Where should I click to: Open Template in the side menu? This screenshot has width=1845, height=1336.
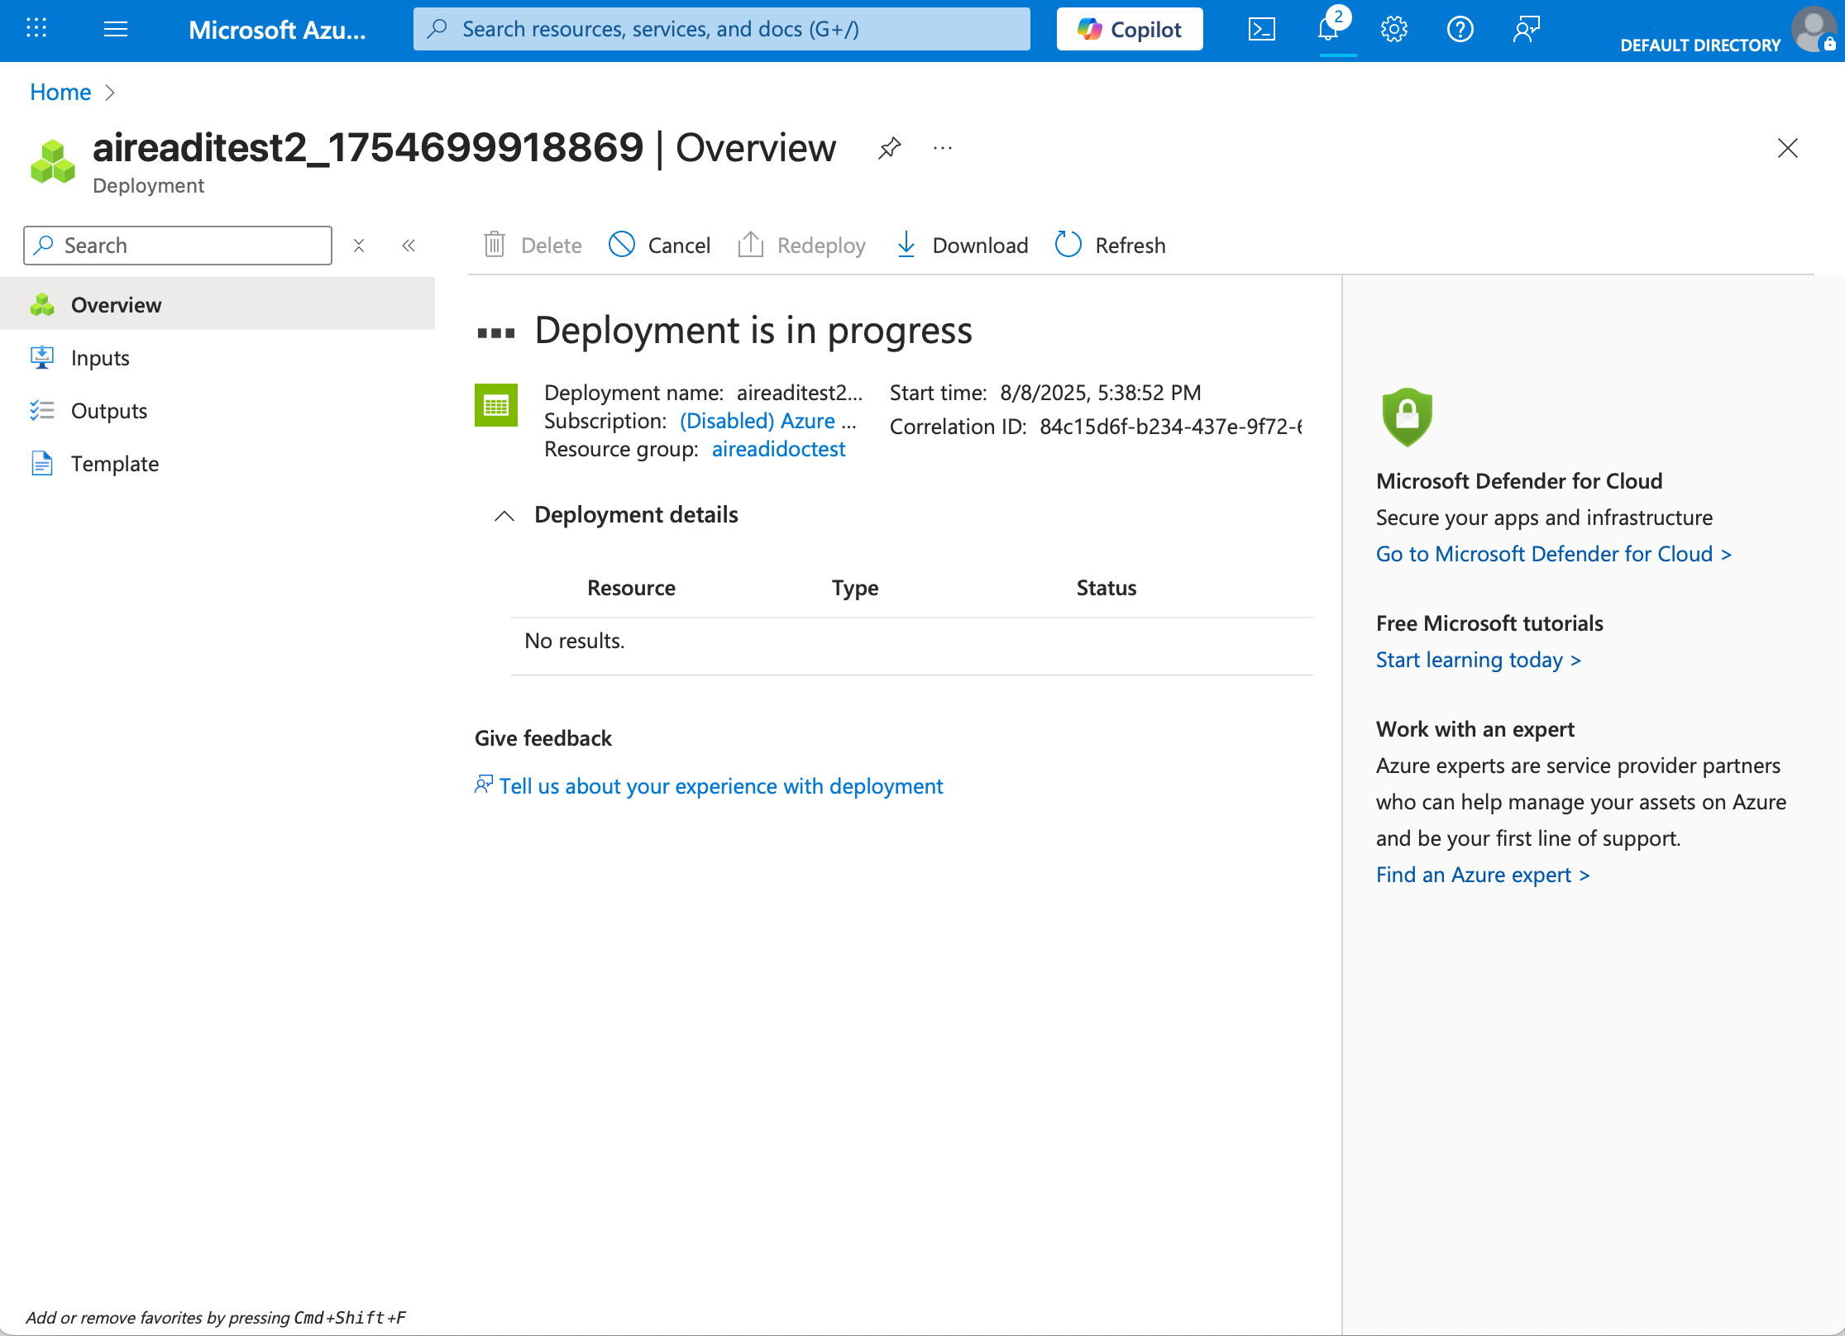[x=114, y=464]
